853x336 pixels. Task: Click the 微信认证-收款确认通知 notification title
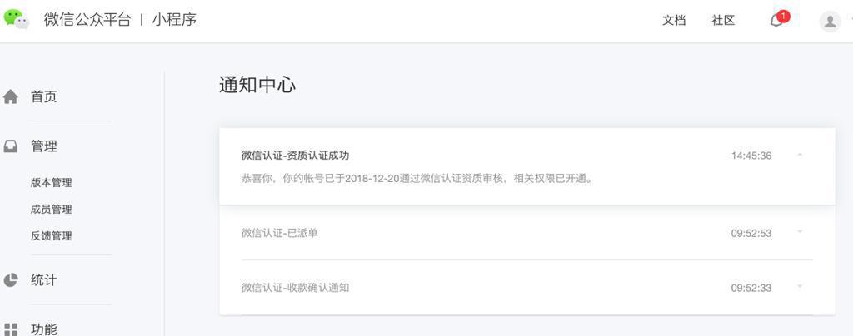pos(295,288)
